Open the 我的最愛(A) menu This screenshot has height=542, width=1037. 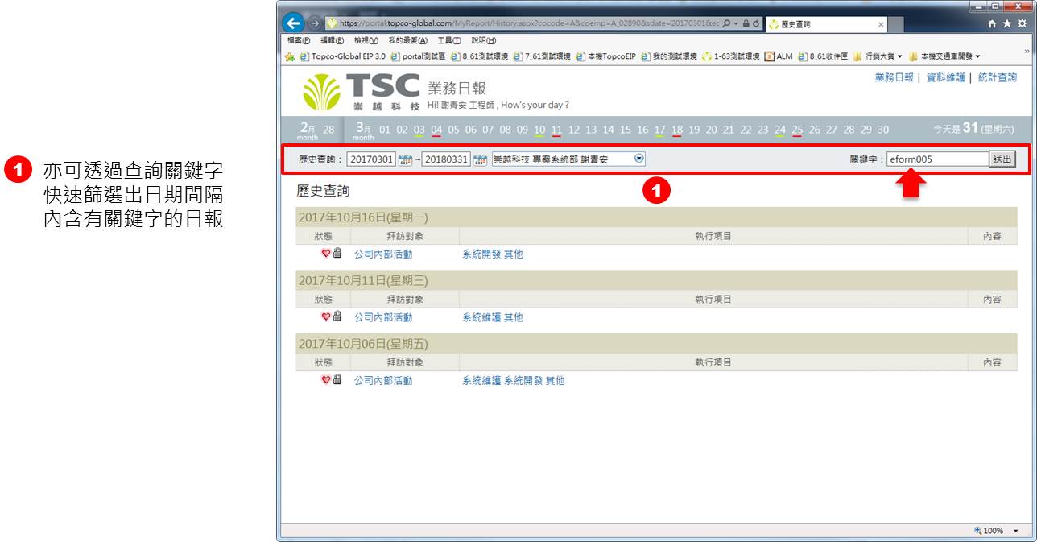tap(407, 40)
